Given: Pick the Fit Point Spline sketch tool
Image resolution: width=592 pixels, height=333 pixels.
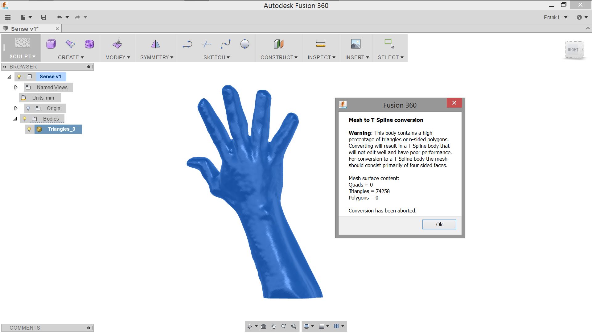Looking at the screenshot, I should pos(225,44).
